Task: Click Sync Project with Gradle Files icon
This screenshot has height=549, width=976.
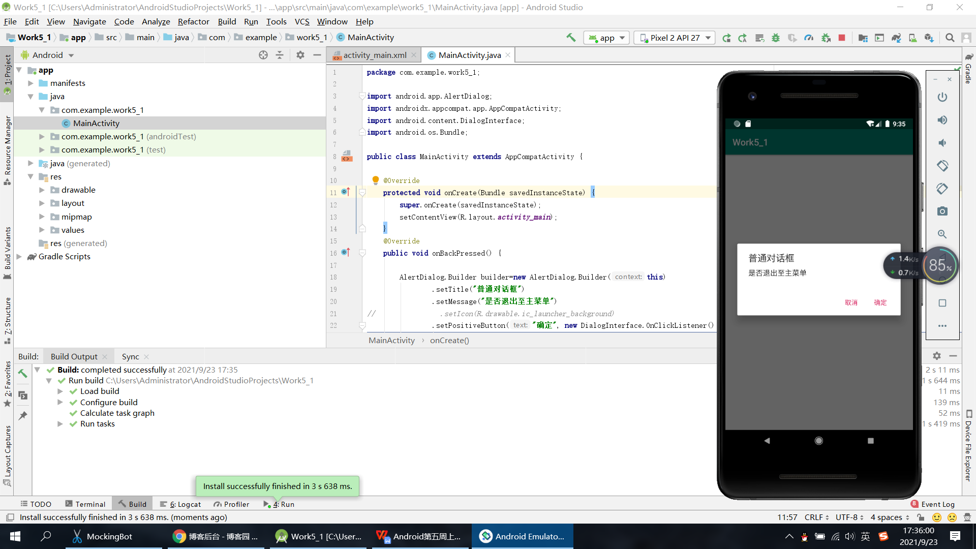Action: 896,38
